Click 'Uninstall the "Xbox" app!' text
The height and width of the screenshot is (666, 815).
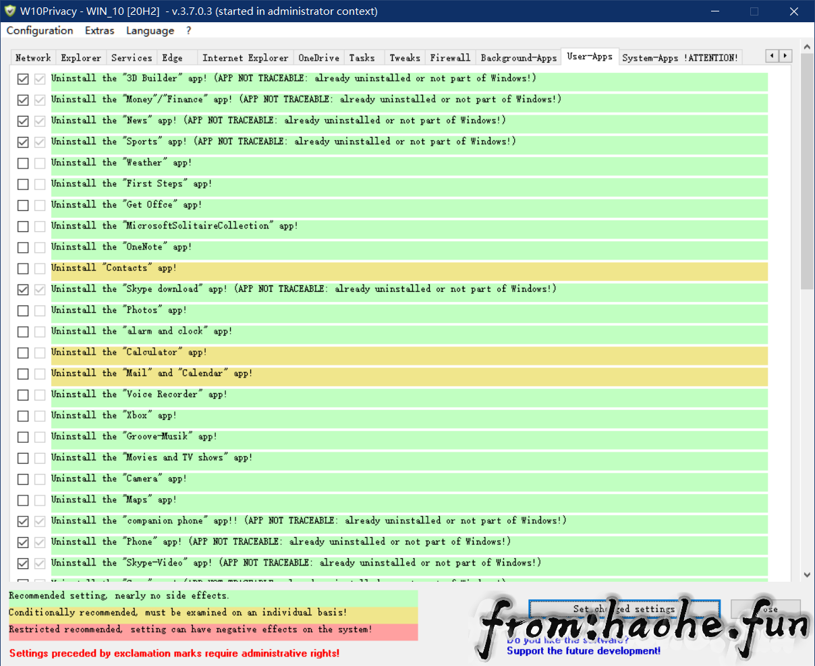pyautogui.click(x=114, y=415)
